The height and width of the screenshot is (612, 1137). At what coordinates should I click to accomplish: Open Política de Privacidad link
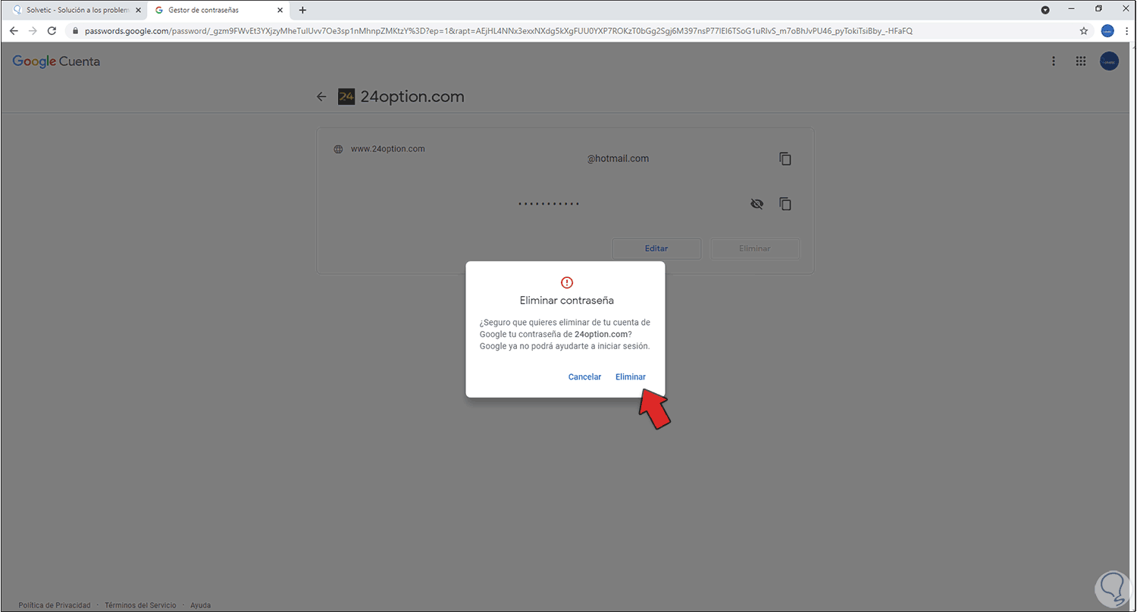55,605
